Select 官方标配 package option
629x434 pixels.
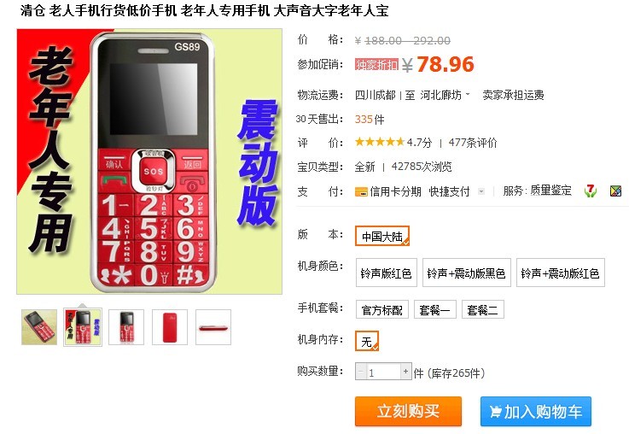click(381, 309)
